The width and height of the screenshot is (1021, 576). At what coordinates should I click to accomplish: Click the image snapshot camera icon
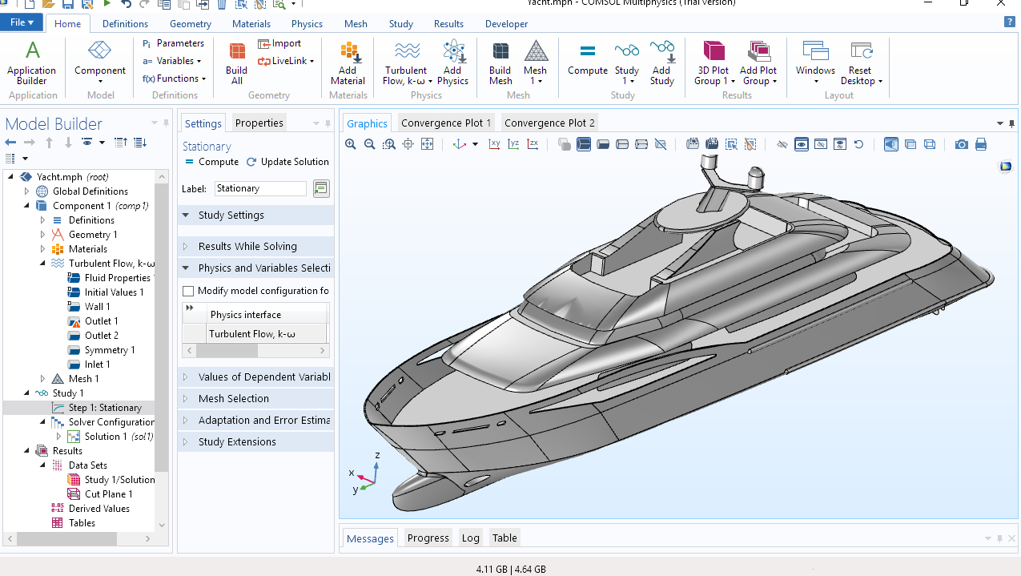pos(961,144)
